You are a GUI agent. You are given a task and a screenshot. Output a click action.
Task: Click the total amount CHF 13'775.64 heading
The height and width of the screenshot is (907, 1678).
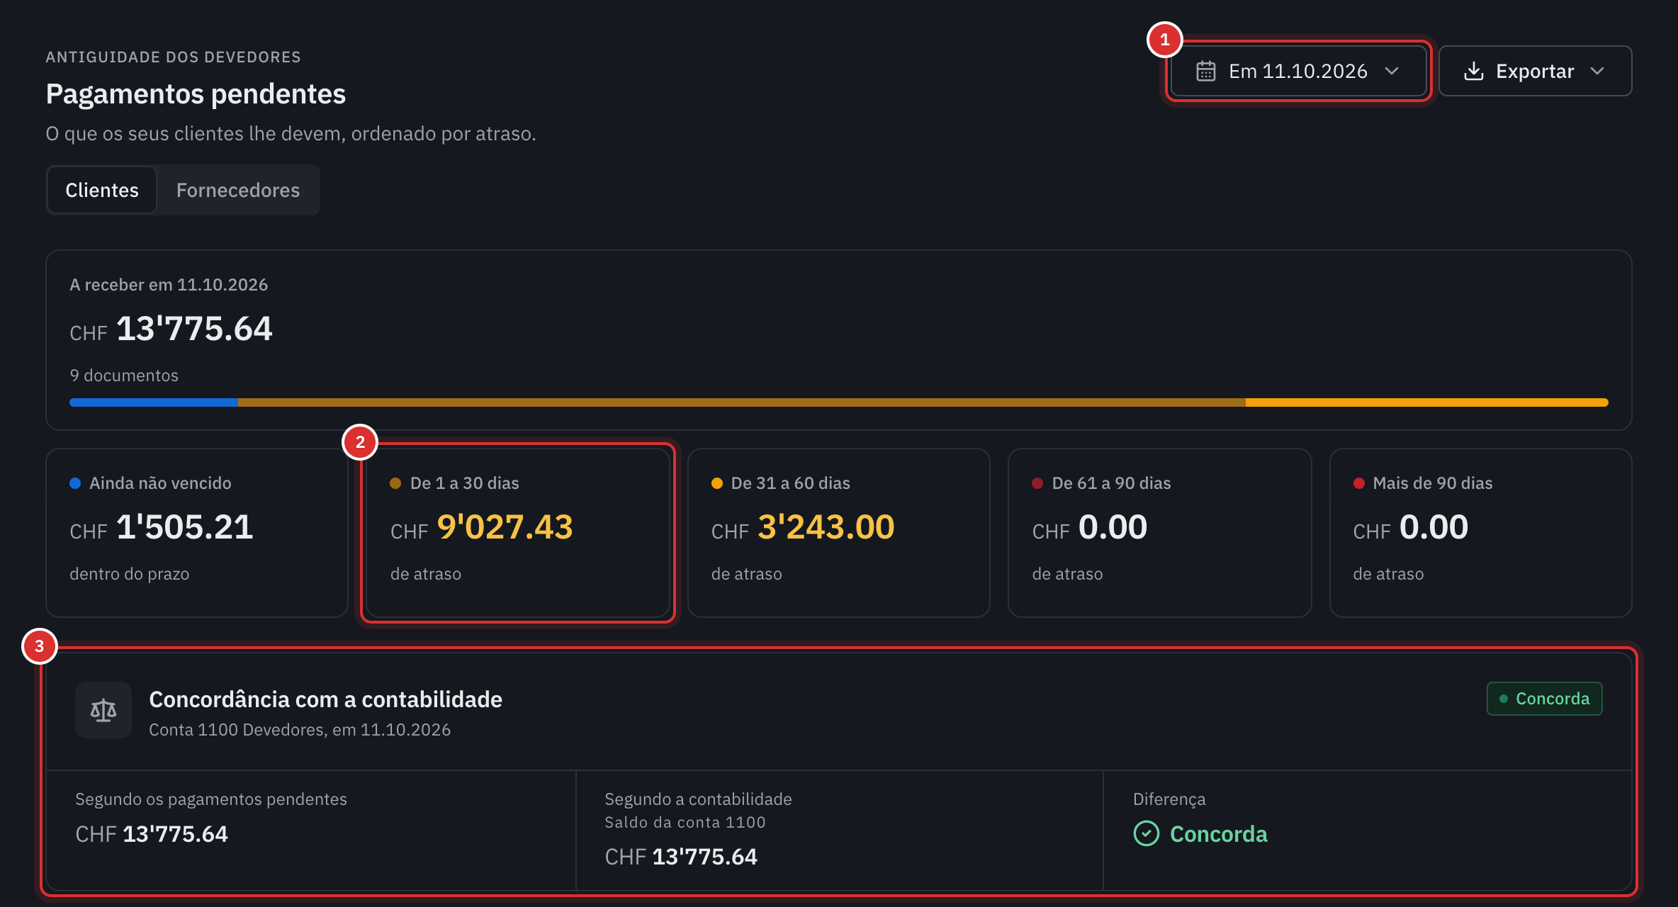[x=171, y=329]
